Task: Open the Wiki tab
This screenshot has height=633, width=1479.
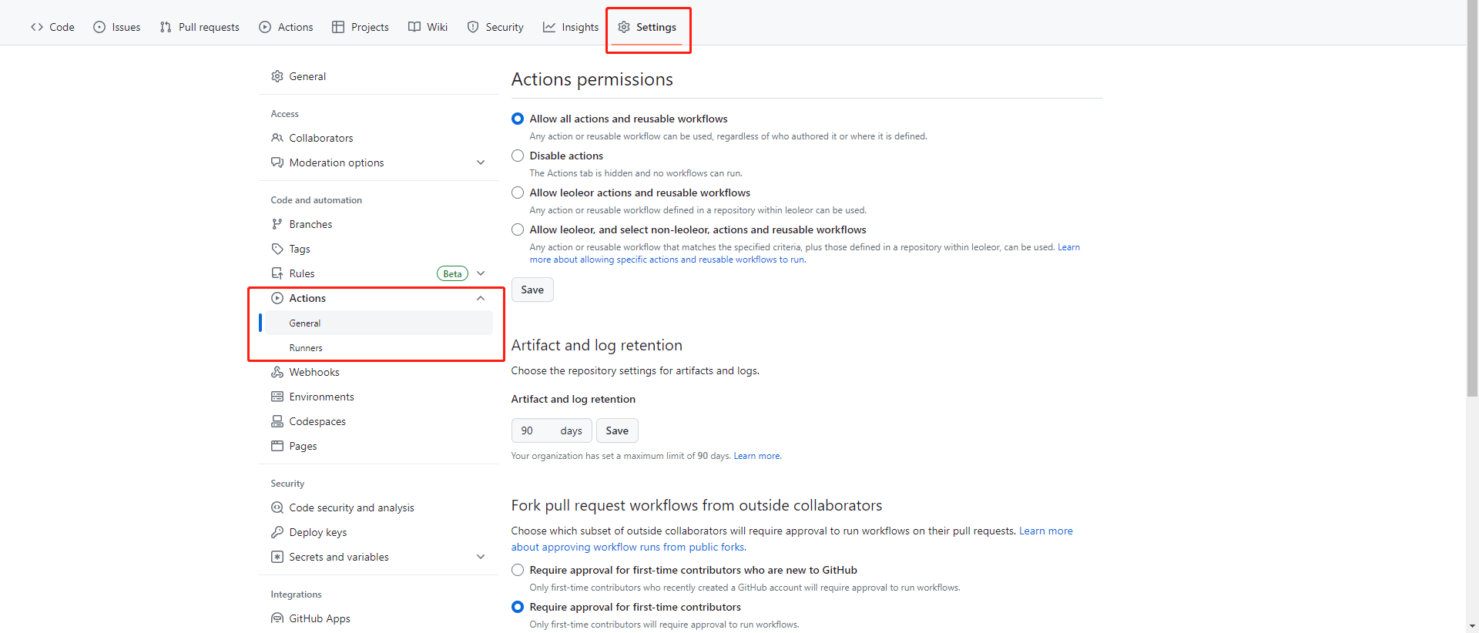Action: tap(428, 27)
